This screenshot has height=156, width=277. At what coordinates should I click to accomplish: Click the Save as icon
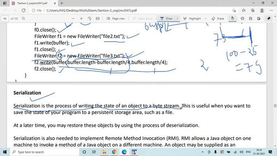point(259,18)
